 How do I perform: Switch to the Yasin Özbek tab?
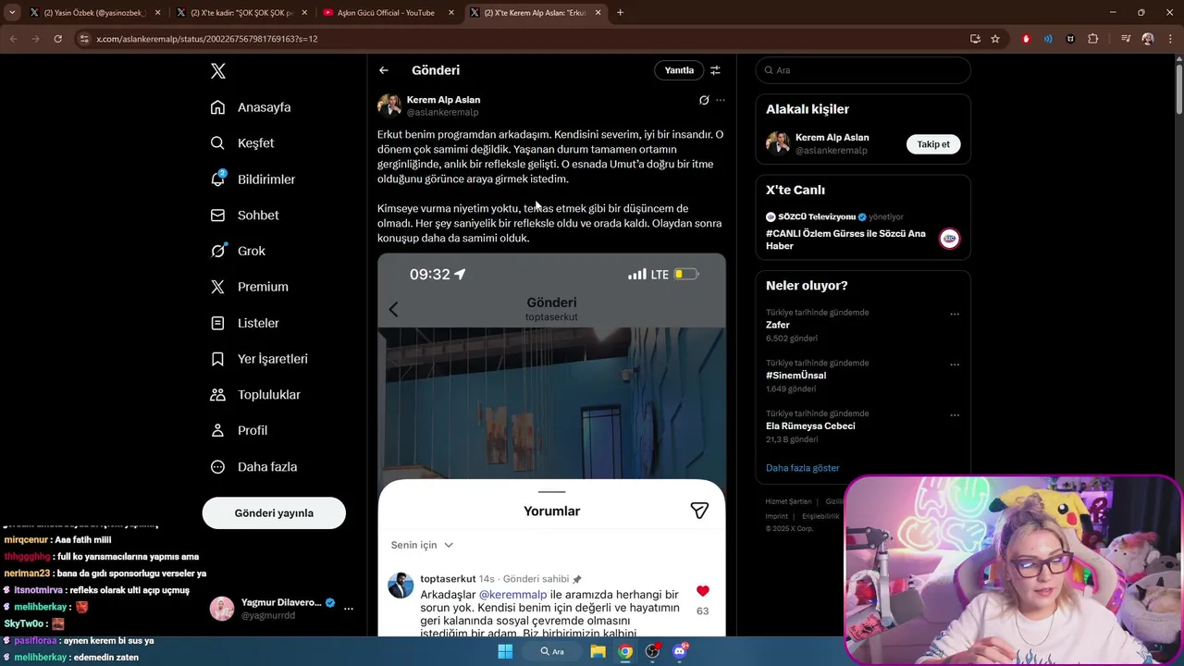click(93, 13)
